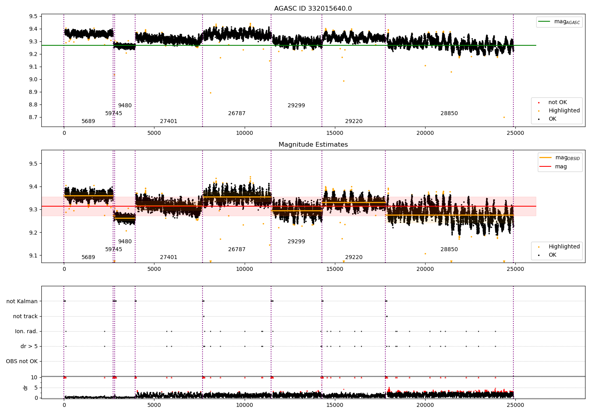Click the 15000 x-axis tick under bottom plot
Screen dimensions: 591x414
pos(335,405)
